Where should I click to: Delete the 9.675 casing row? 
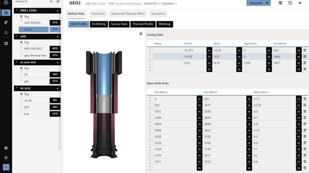pyautogui.click(x=305, y=57)
